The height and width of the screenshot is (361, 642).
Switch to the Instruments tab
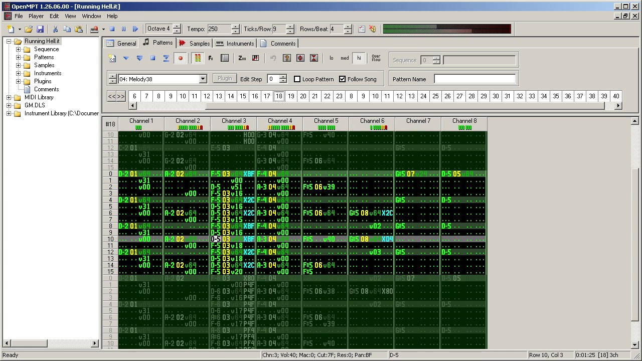(x=235, y=44)
